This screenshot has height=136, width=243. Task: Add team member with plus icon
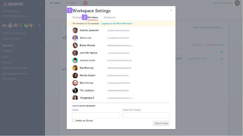coord(40,25)
